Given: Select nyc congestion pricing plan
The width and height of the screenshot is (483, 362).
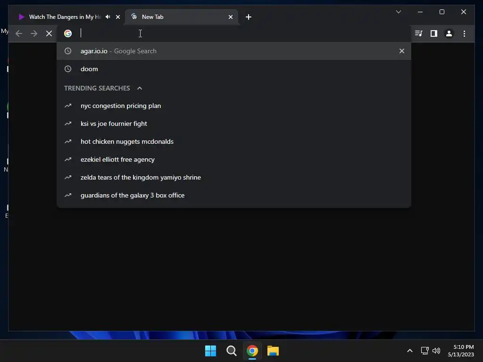Looking at the screenshot, I should point(234,106).
